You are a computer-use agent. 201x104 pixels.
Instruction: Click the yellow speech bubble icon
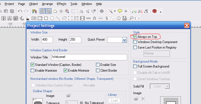click(120, 11)
